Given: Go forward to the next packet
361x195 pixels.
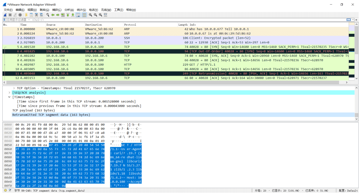Looking at the screenshot, I should (58, 15).
